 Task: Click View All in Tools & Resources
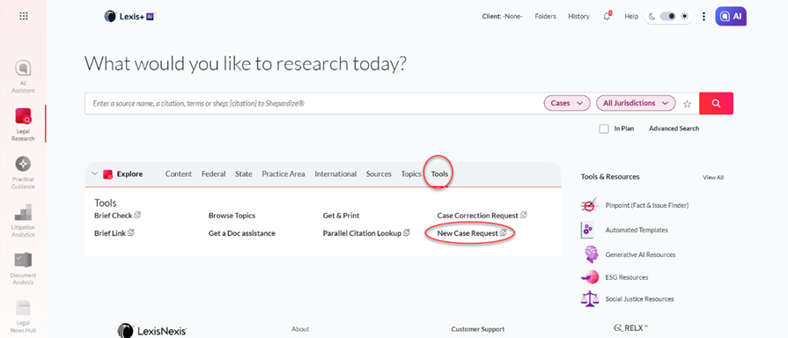(x=713, y=177)
